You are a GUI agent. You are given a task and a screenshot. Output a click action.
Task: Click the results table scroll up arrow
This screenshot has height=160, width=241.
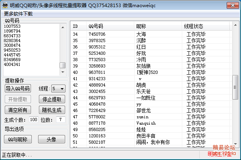[235, 25]
